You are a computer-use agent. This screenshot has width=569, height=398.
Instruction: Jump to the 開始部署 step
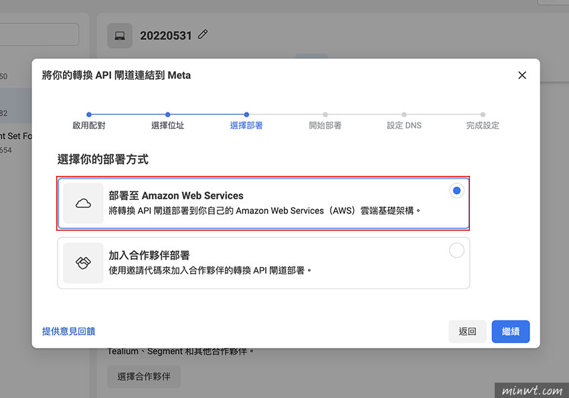coord(325,125)
